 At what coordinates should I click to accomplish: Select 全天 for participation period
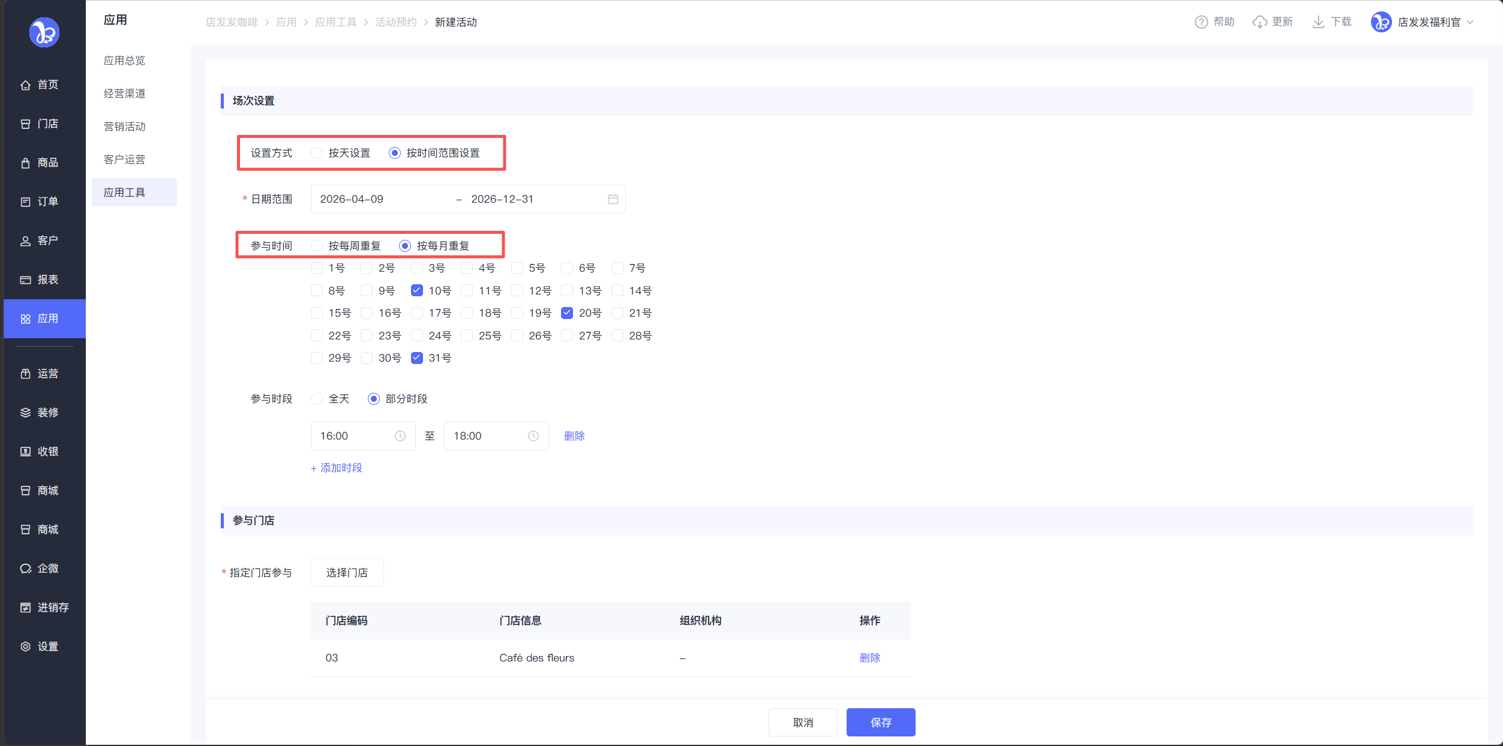(317, 399)
